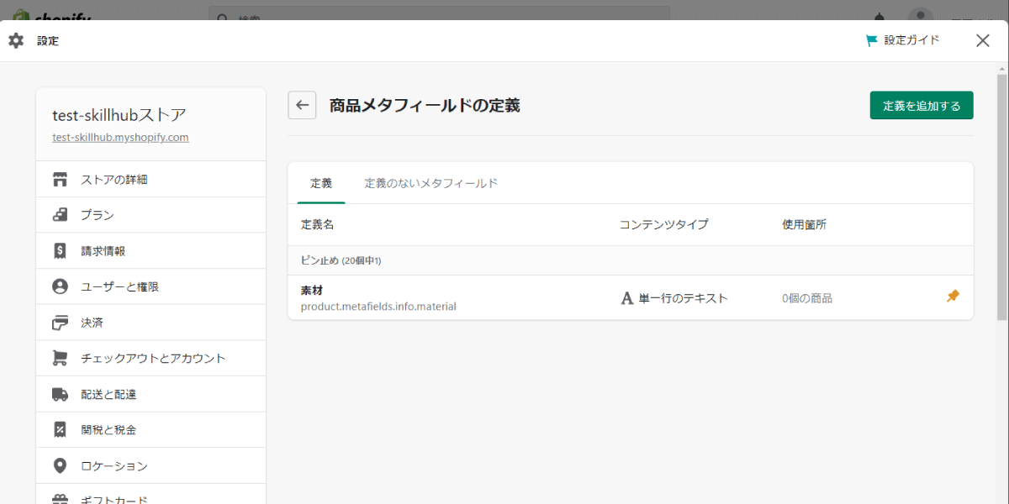This screenshot has height=504, width=1009.
Task: Click the ピン止め (20個中1) section label
Action: click(x=341, y=260)
